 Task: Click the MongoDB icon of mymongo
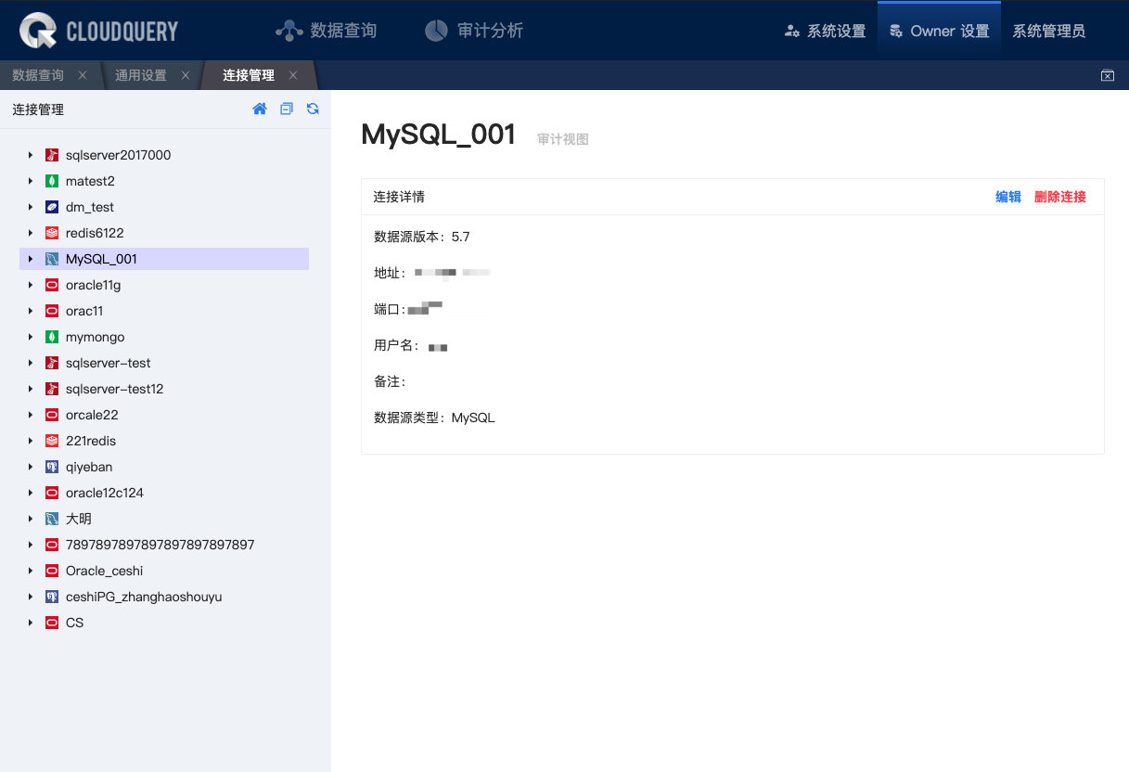click(x=52, y=337)
